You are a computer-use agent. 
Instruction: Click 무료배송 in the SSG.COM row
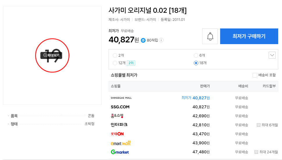pos(242,107)
